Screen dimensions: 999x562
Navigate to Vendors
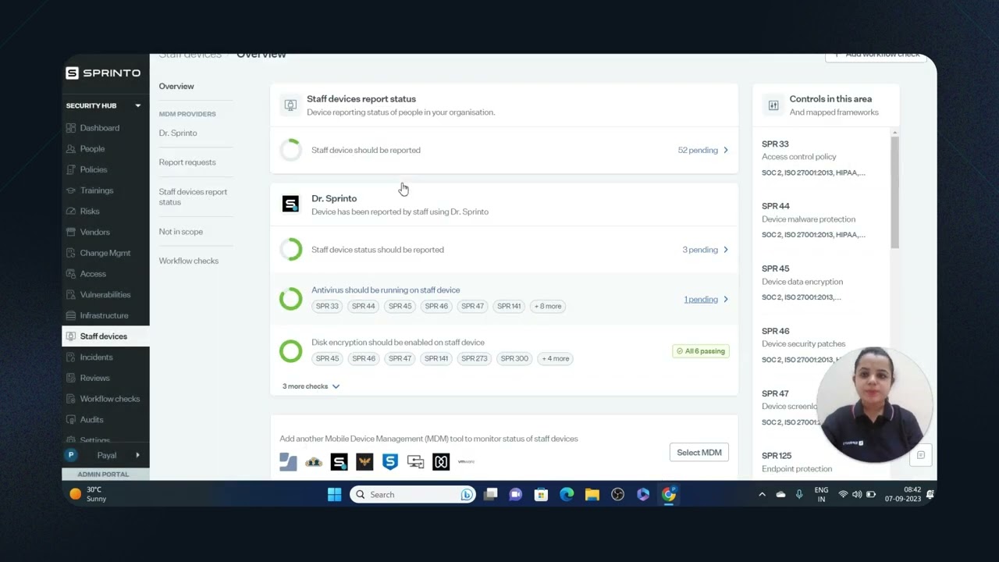(x=94, y=232)
